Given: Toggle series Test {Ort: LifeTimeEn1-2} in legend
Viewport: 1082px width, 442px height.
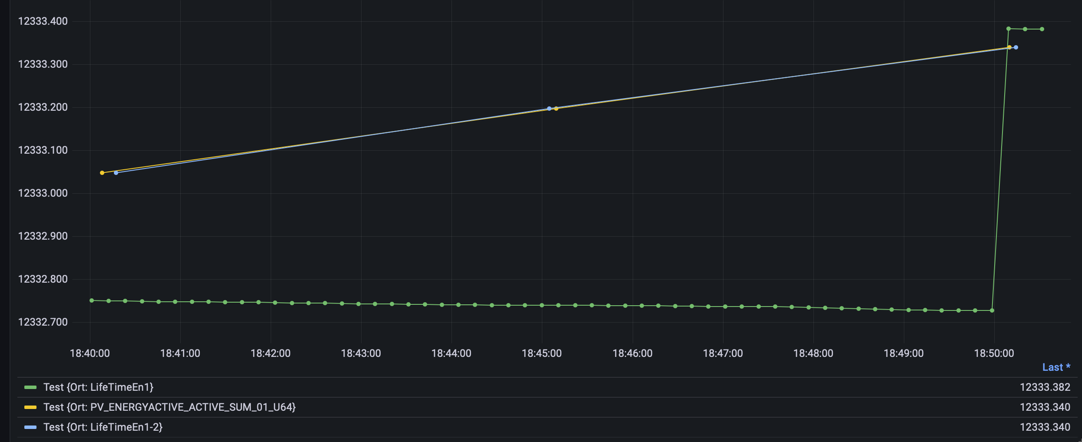Looking at the screenshot, I should [x=103, y=427].
